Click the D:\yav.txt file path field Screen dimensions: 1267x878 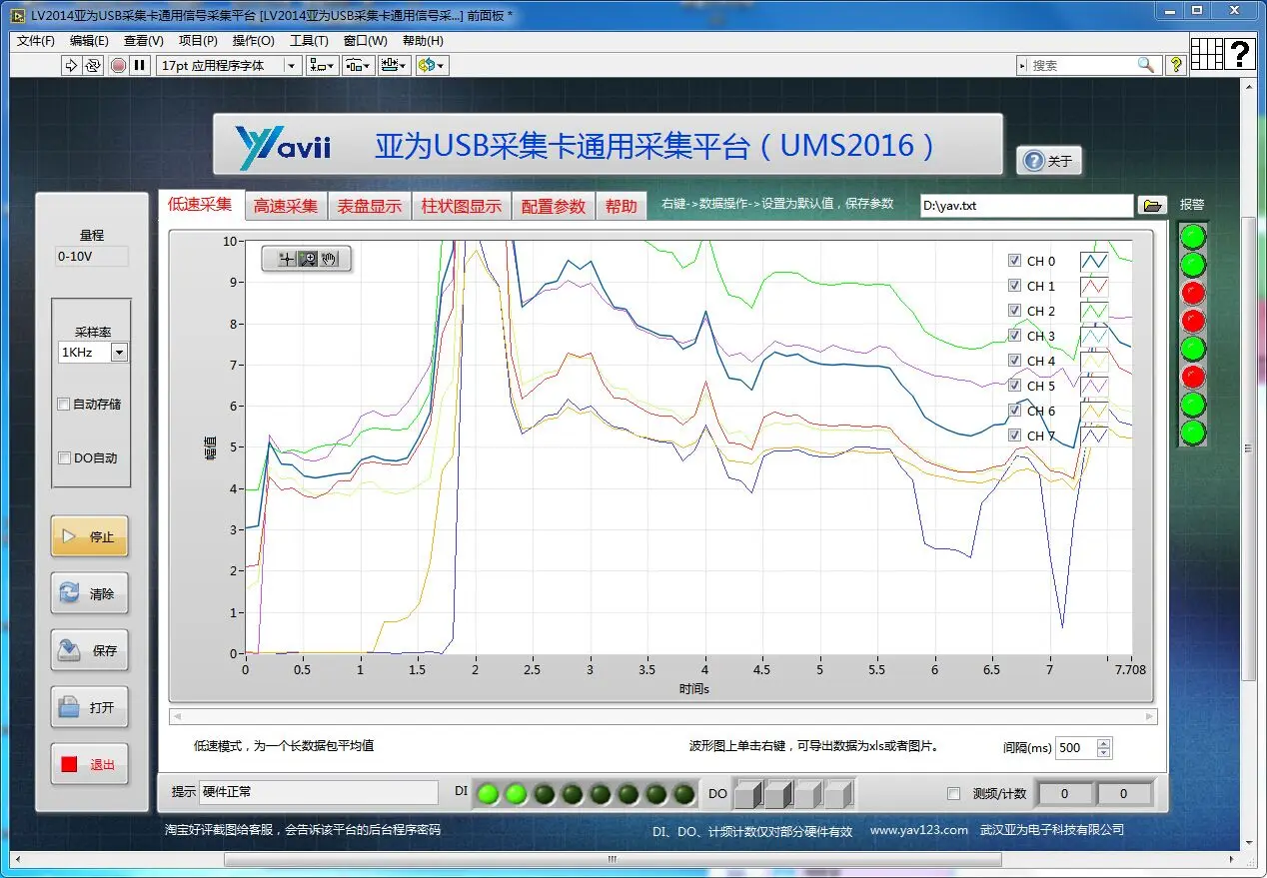pos(1027,206)
